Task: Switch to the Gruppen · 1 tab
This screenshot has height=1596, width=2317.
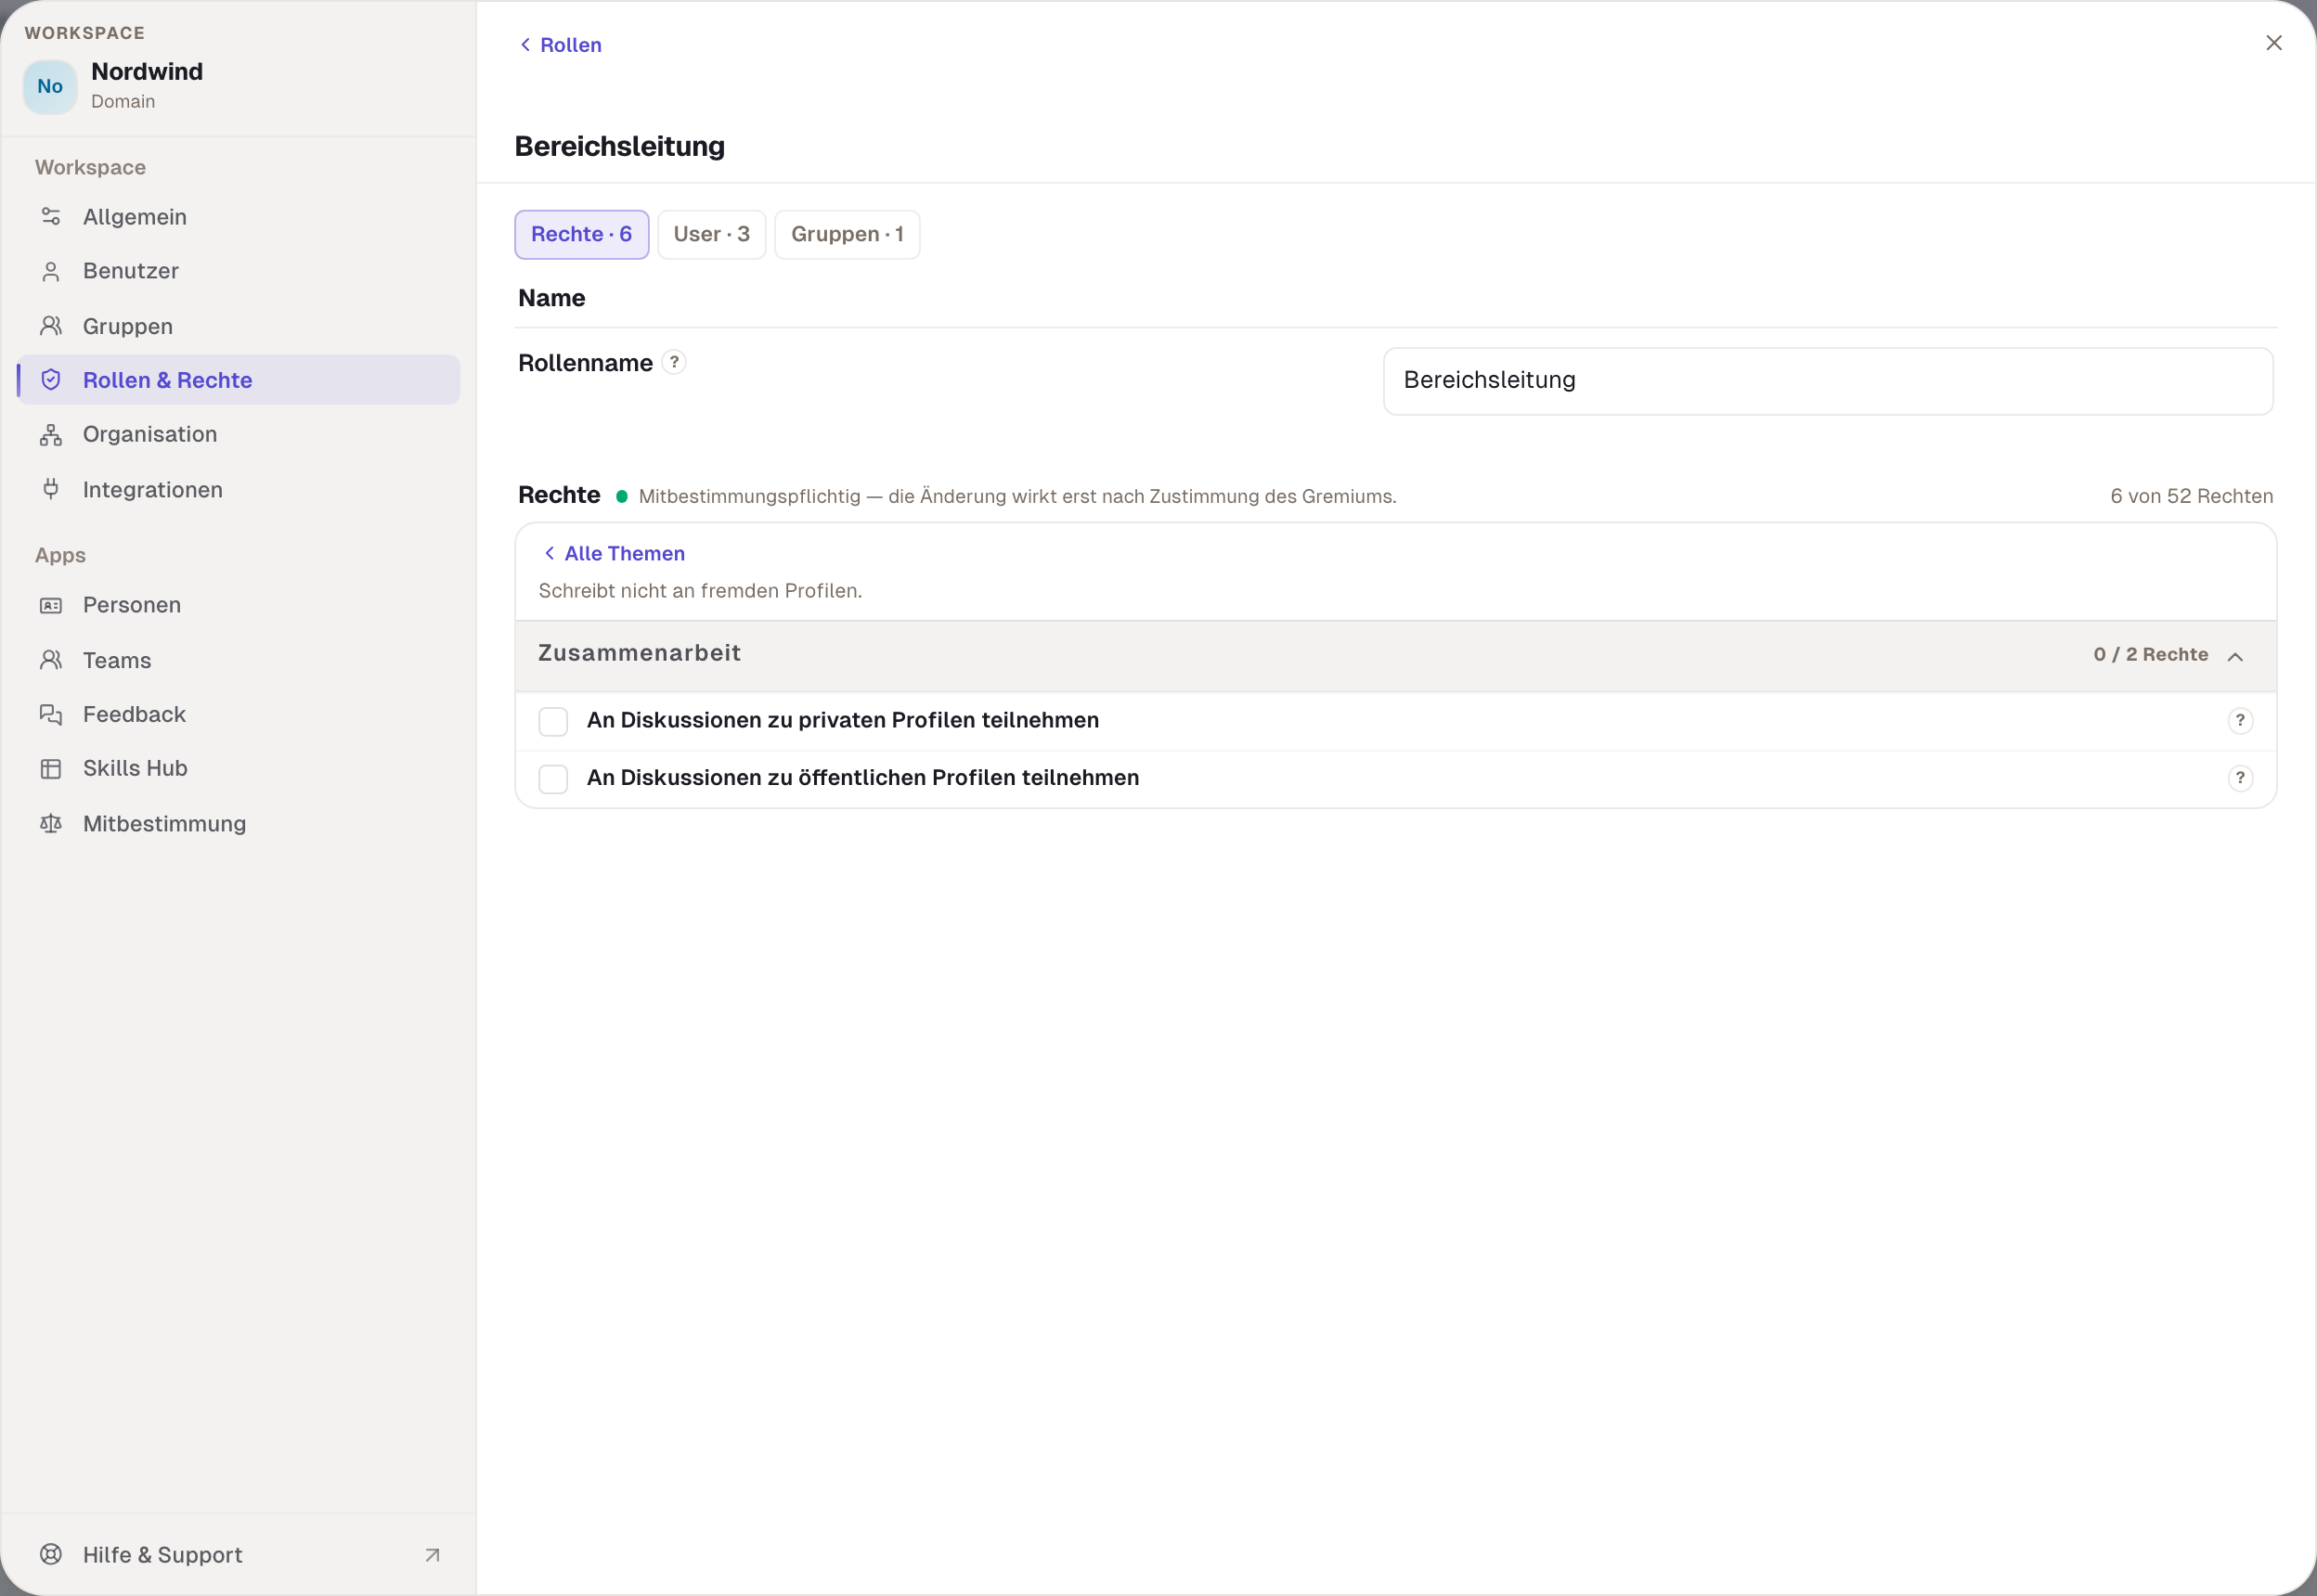Action: tap(848, 234)
